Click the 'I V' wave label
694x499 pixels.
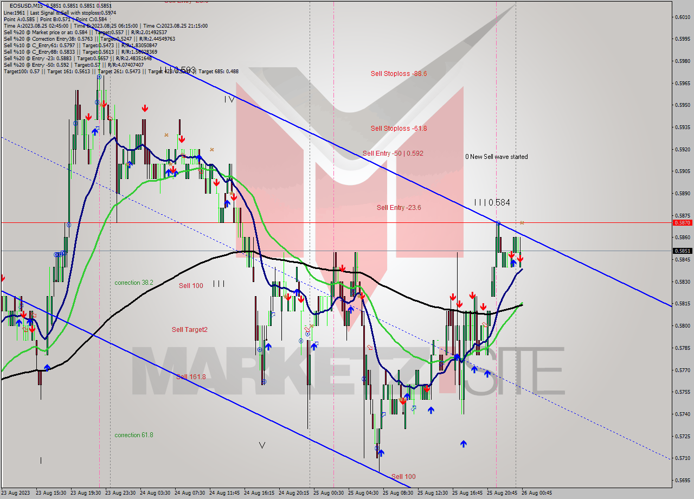tap(229, 99)
